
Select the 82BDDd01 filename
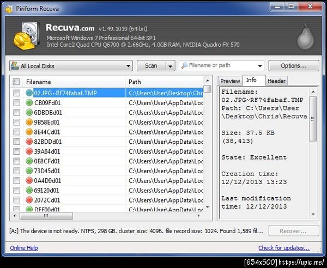(x=48, y=142)
